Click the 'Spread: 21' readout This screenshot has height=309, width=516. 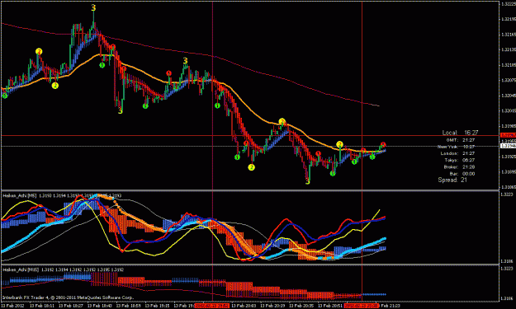point(452,180)
